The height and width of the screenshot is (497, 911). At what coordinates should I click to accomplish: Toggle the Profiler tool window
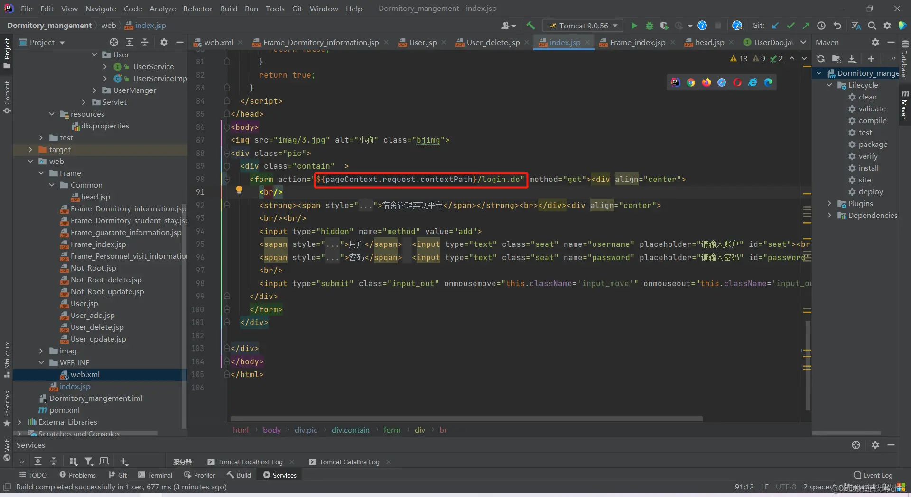[x=199, y=475]
